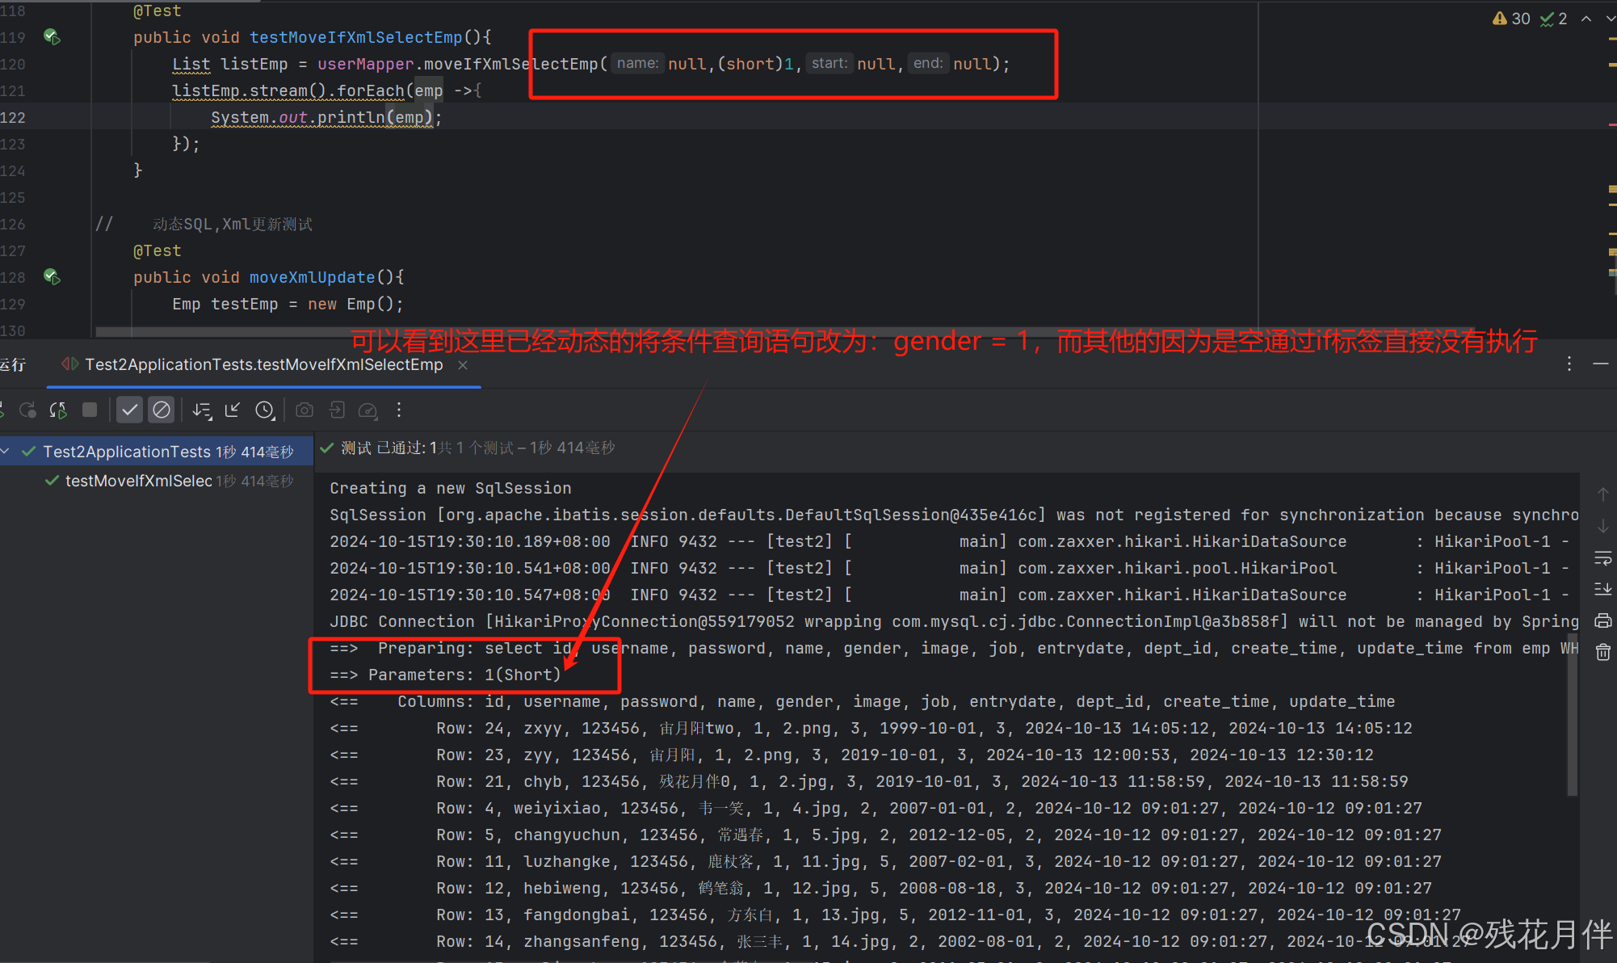Screen dimensions: 1617x963
Task: Run moveXmlUpdate test from gutter icon
Action: pos(52,277)
